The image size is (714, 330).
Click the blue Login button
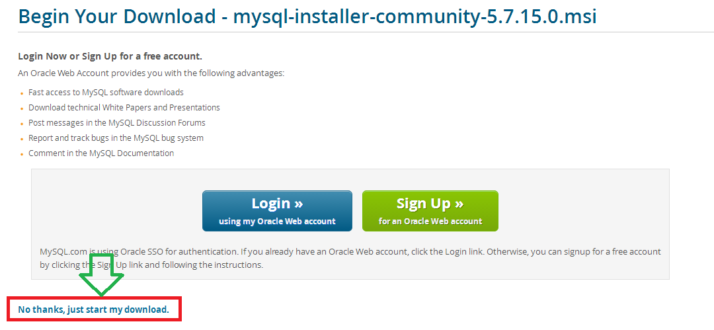[277, 211]
